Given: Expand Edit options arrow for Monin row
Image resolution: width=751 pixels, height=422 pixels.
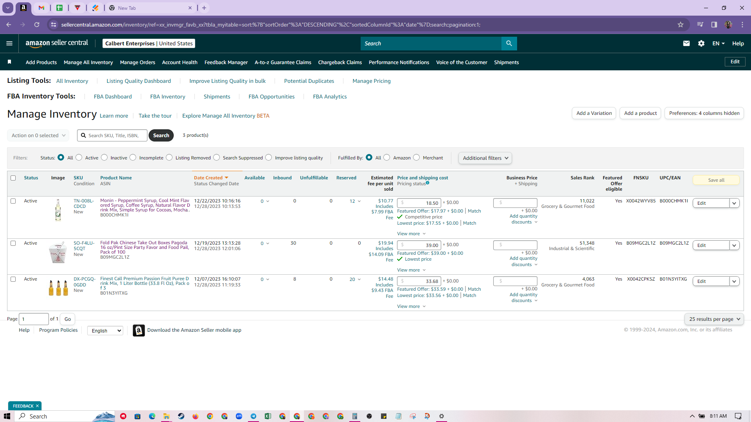Looking at the screenshot, I should (734, 203).
